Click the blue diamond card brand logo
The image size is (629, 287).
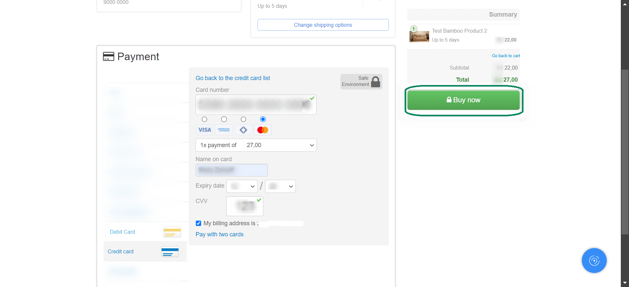click(x=243, y=130)
